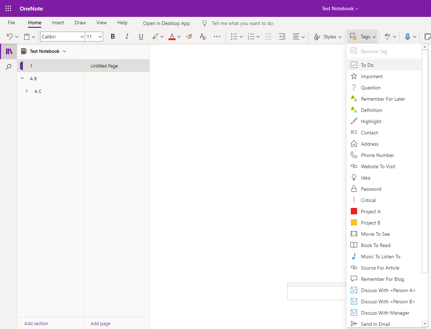The image size is (431, 329).
Task: Expand the A C section group
Action: [x=27, y=91]
